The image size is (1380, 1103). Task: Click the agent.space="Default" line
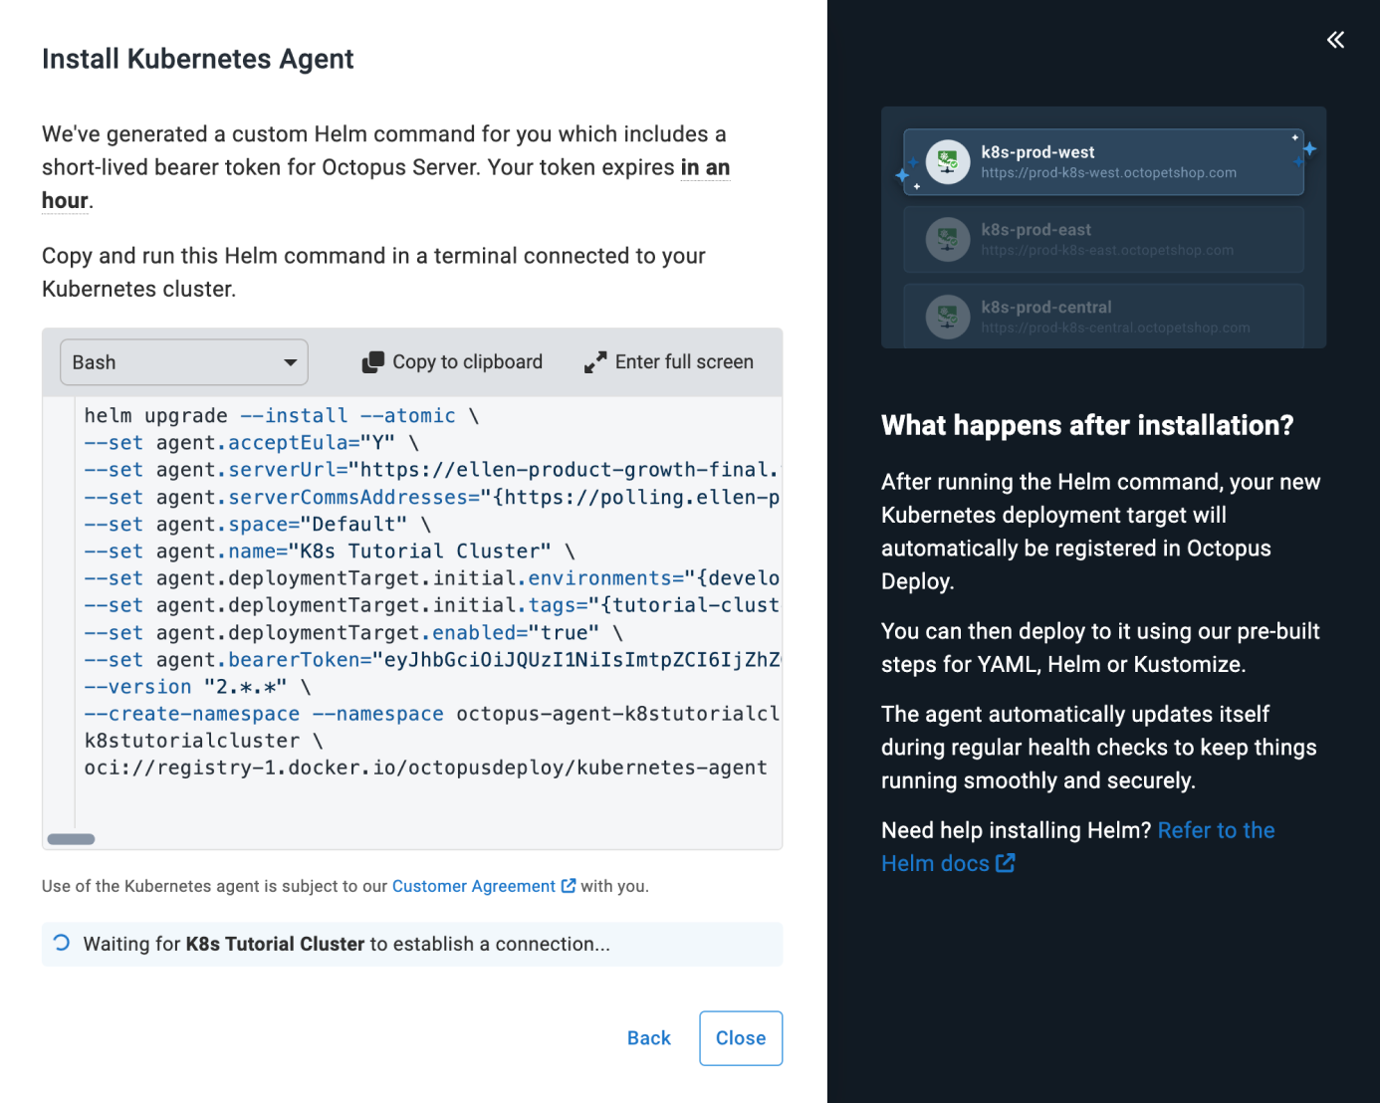pos(258,524)
